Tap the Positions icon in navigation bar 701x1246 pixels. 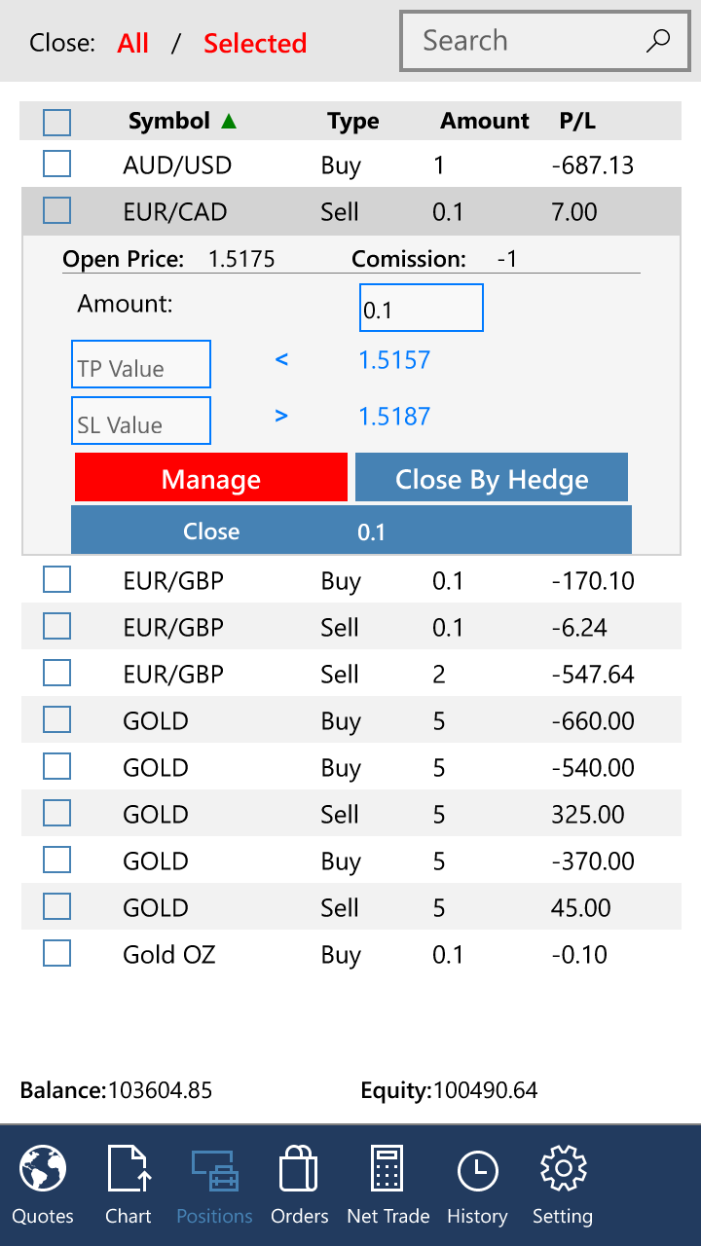[x=214, y=1169]
